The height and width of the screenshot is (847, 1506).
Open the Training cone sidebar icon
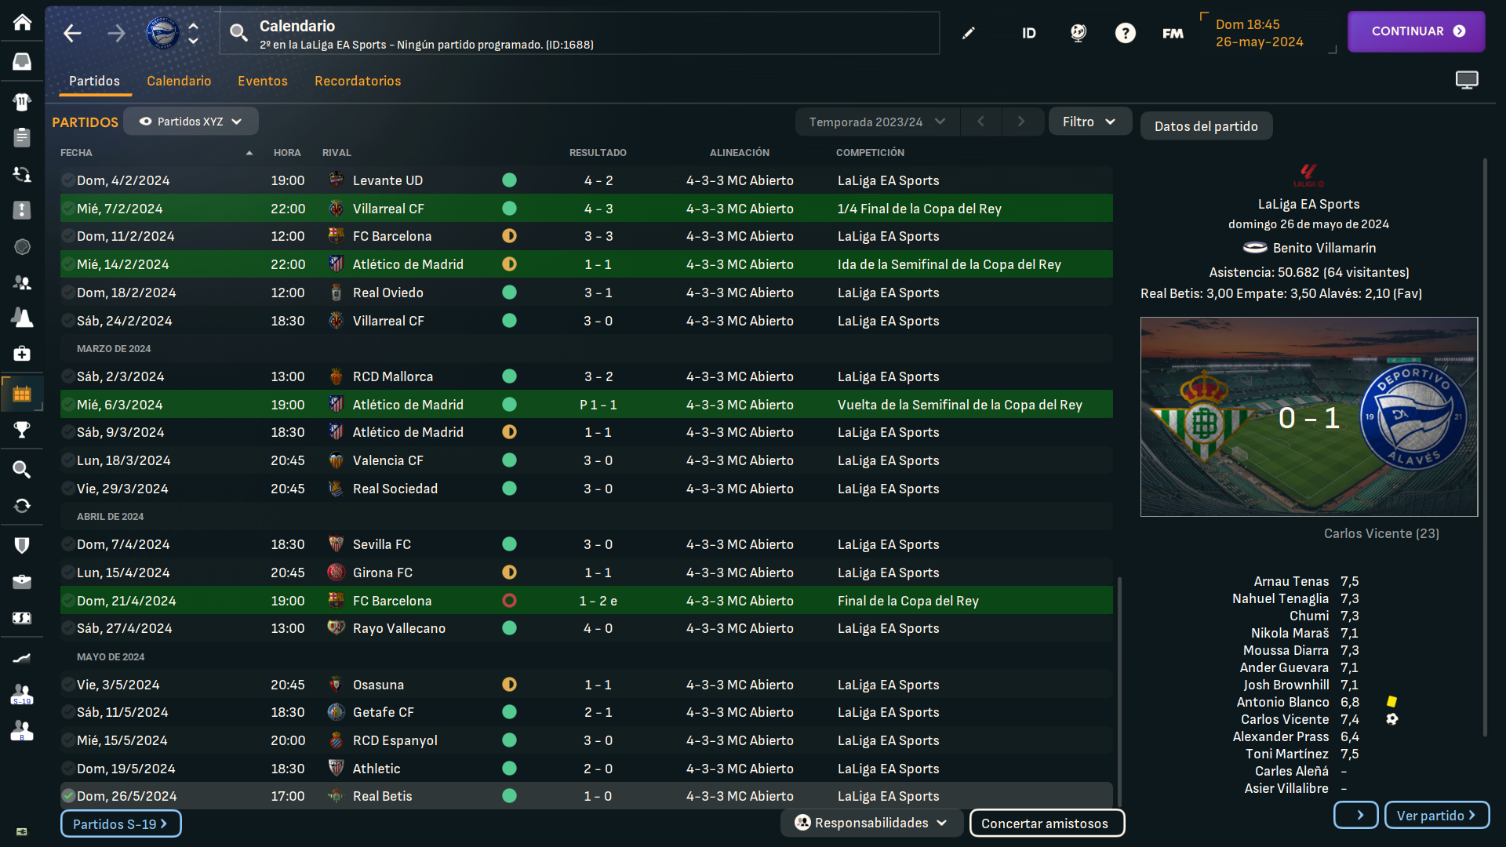click(22, 318)
